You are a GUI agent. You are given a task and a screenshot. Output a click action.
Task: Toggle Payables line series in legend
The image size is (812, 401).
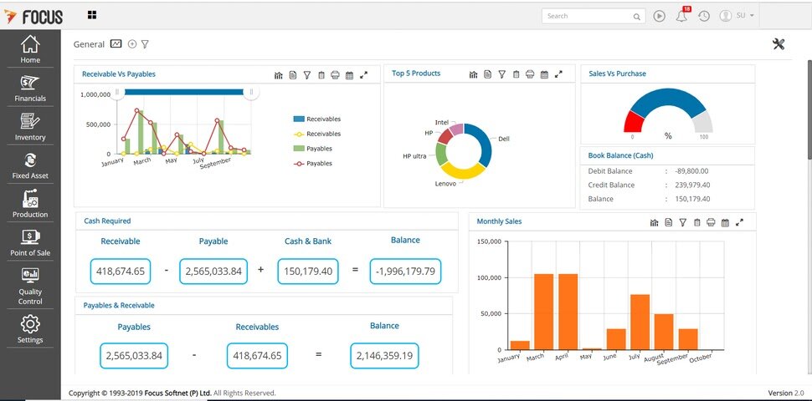click(316, 164)
